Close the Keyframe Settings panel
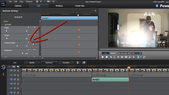 pyautogui.click(x=95, y=11)
